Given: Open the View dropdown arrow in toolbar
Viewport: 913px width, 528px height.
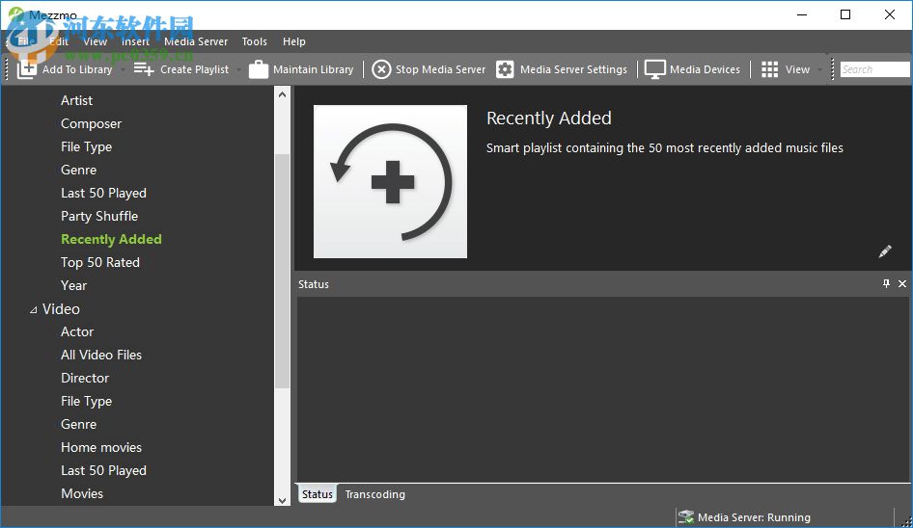Looking at the screenshot, I should (x=820, y=69).
